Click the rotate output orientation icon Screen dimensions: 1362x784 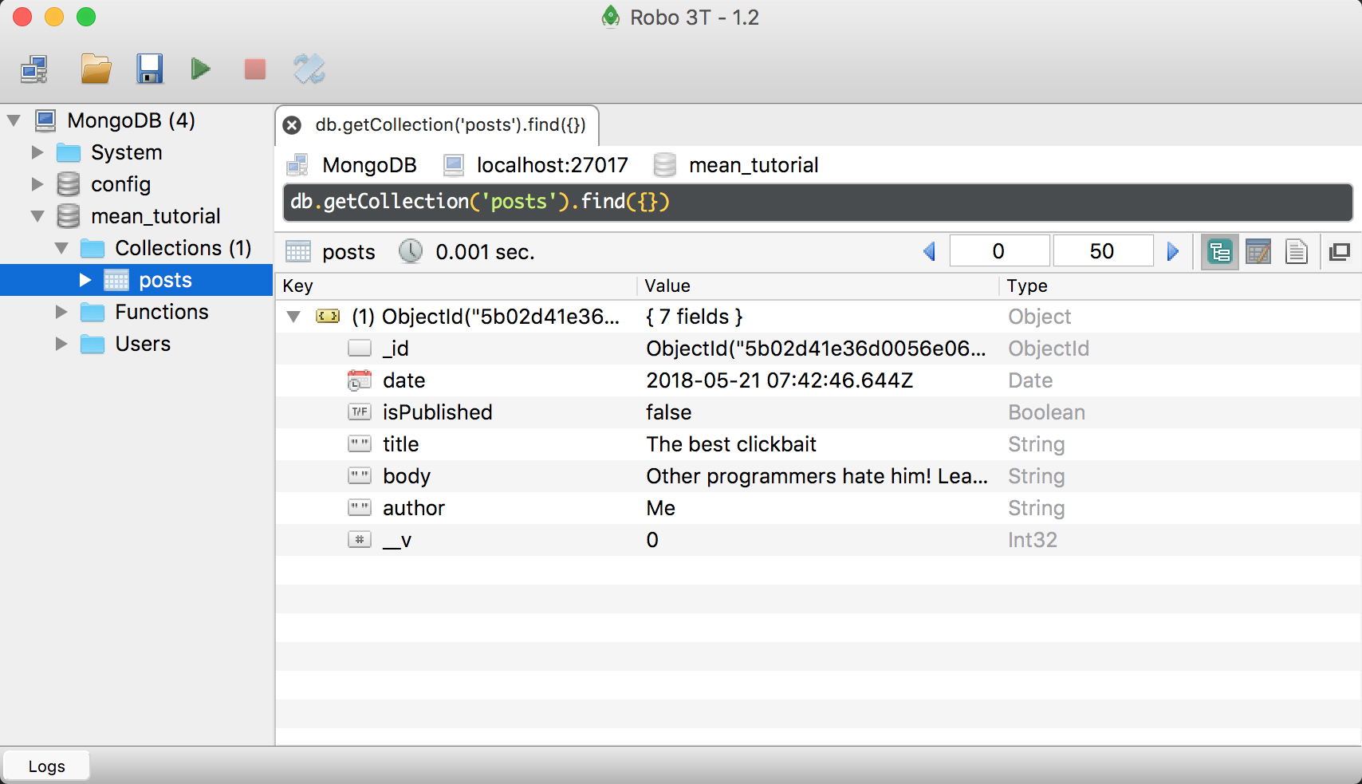pos(309,69)
